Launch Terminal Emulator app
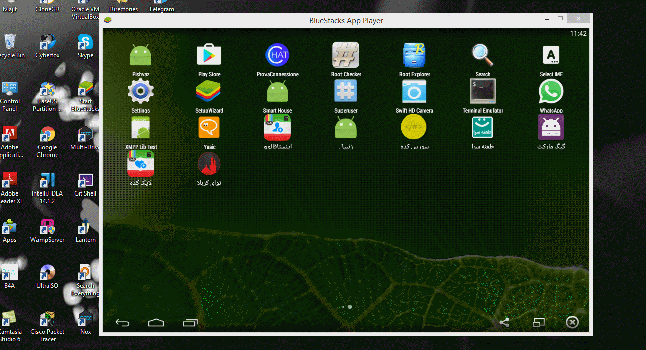Viewport: 646px width, 350px height. point(482,92)
